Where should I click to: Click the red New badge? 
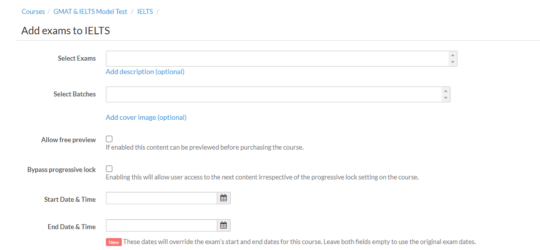pos(114,242)
